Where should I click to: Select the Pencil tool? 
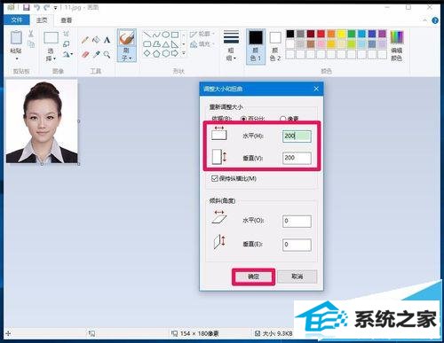85,40
